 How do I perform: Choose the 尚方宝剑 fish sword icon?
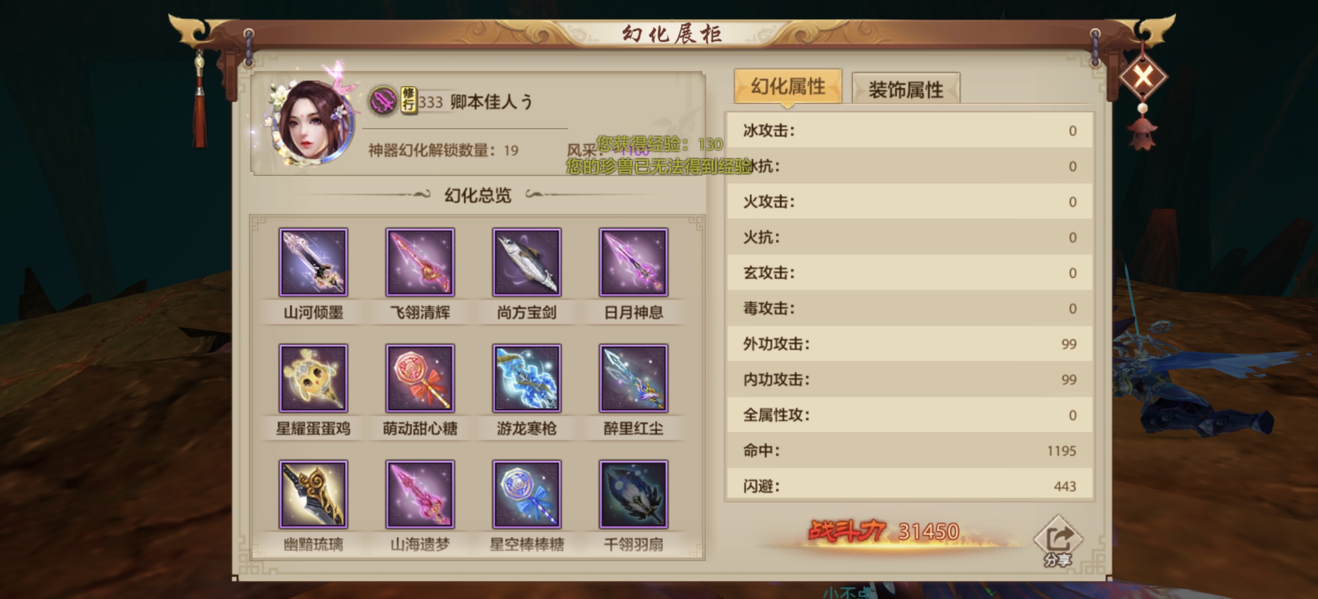click(x=527, y=263)
